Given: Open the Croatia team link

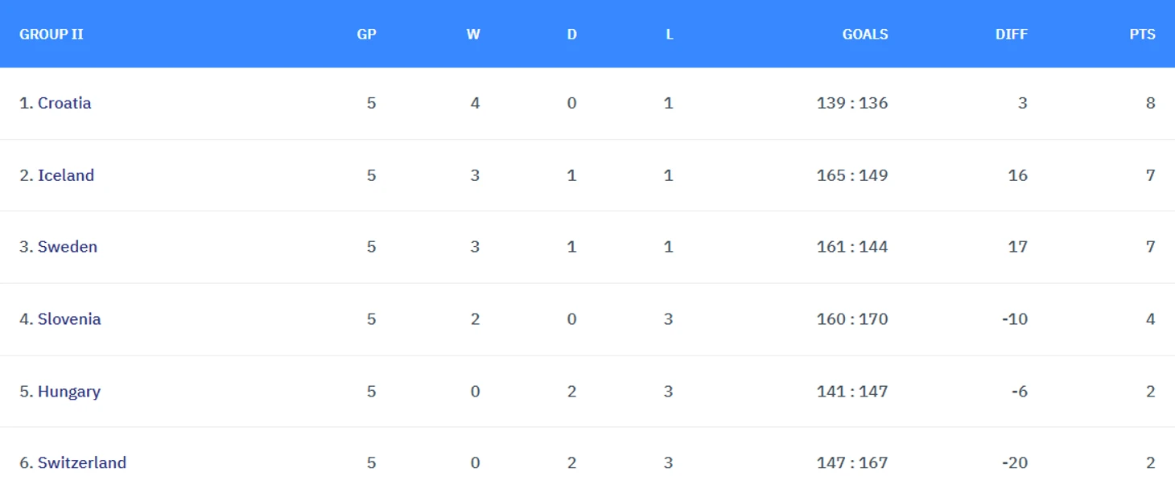Looking at the screenshot, I should pos(64,103).
